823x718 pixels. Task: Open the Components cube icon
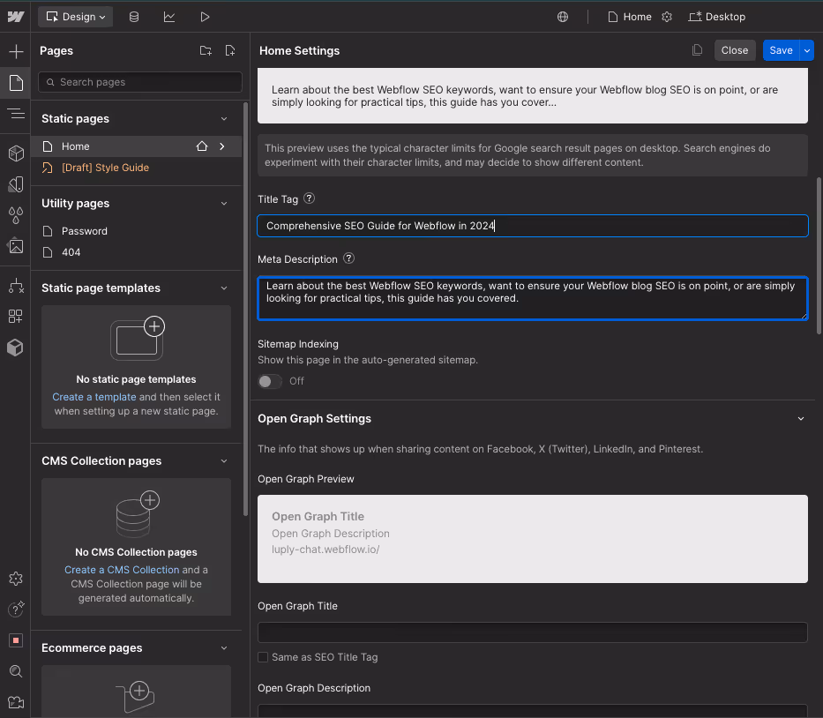16,153
